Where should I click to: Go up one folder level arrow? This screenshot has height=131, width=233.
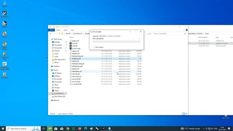(59, 33)
